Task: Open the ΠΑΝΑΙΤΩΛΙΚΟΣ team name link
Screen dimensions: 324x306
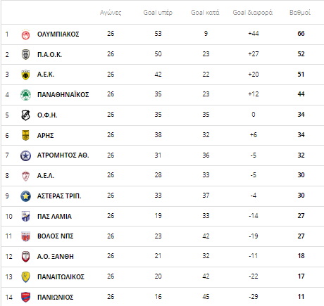Action: click(61, 276)
